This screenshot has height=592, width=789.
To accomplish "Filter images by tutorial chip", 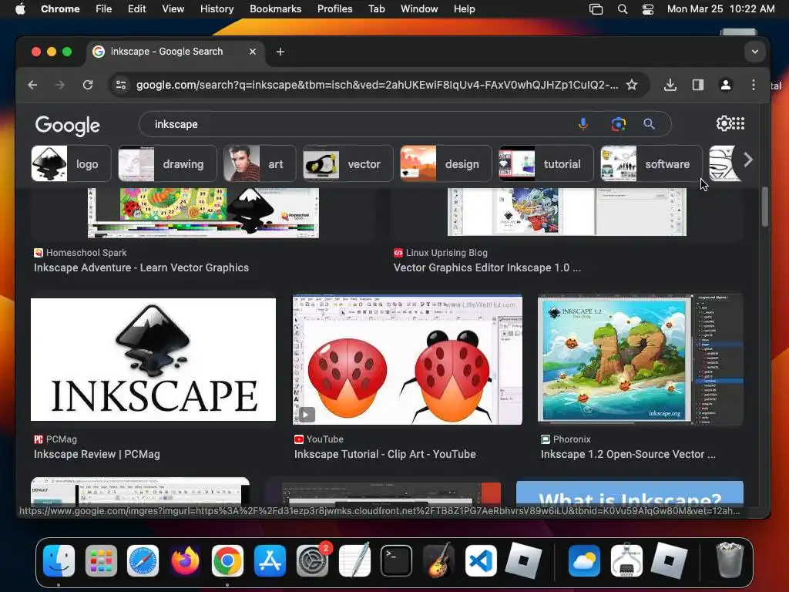I will click(x=546, y=163).
